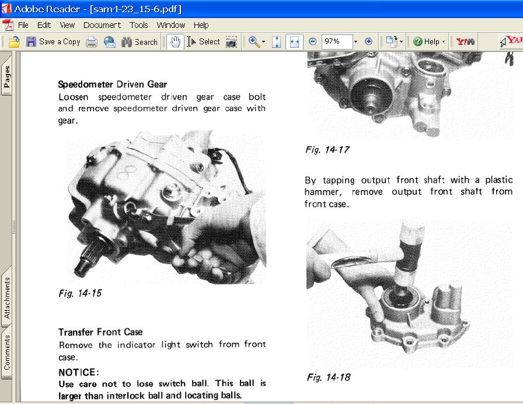This screenshot has height=404, width=523.
Task: Toggle Fit Page actual size view
Action: pos(277,42)
